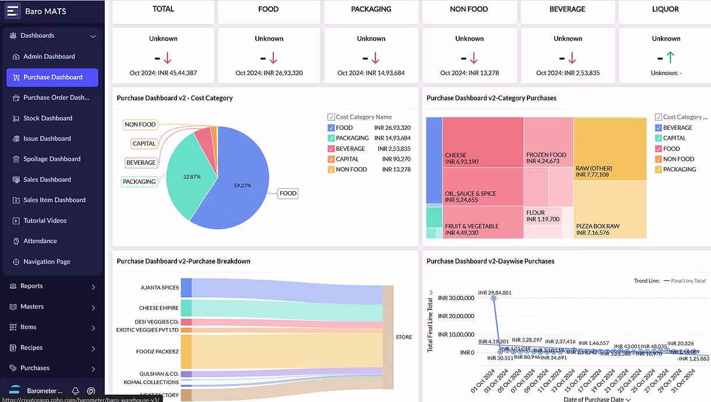Expand the Purchases sidebar section
Image resolution: width=711 pixels, height=402 pixels.
pos(93,369)
